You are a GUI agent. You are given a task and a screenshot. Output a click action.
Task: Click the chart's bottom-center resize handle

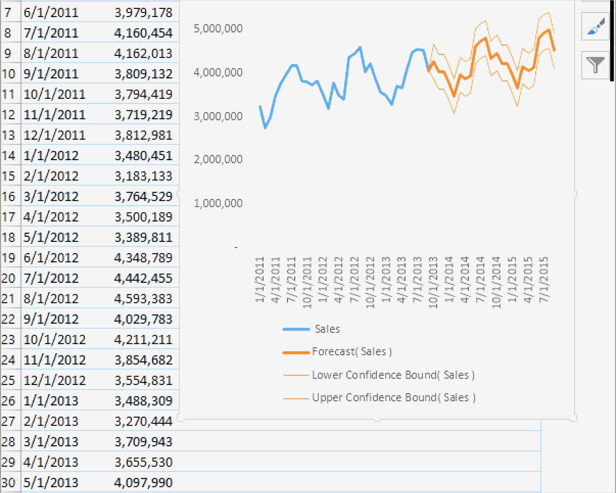(x=377, y=419)
